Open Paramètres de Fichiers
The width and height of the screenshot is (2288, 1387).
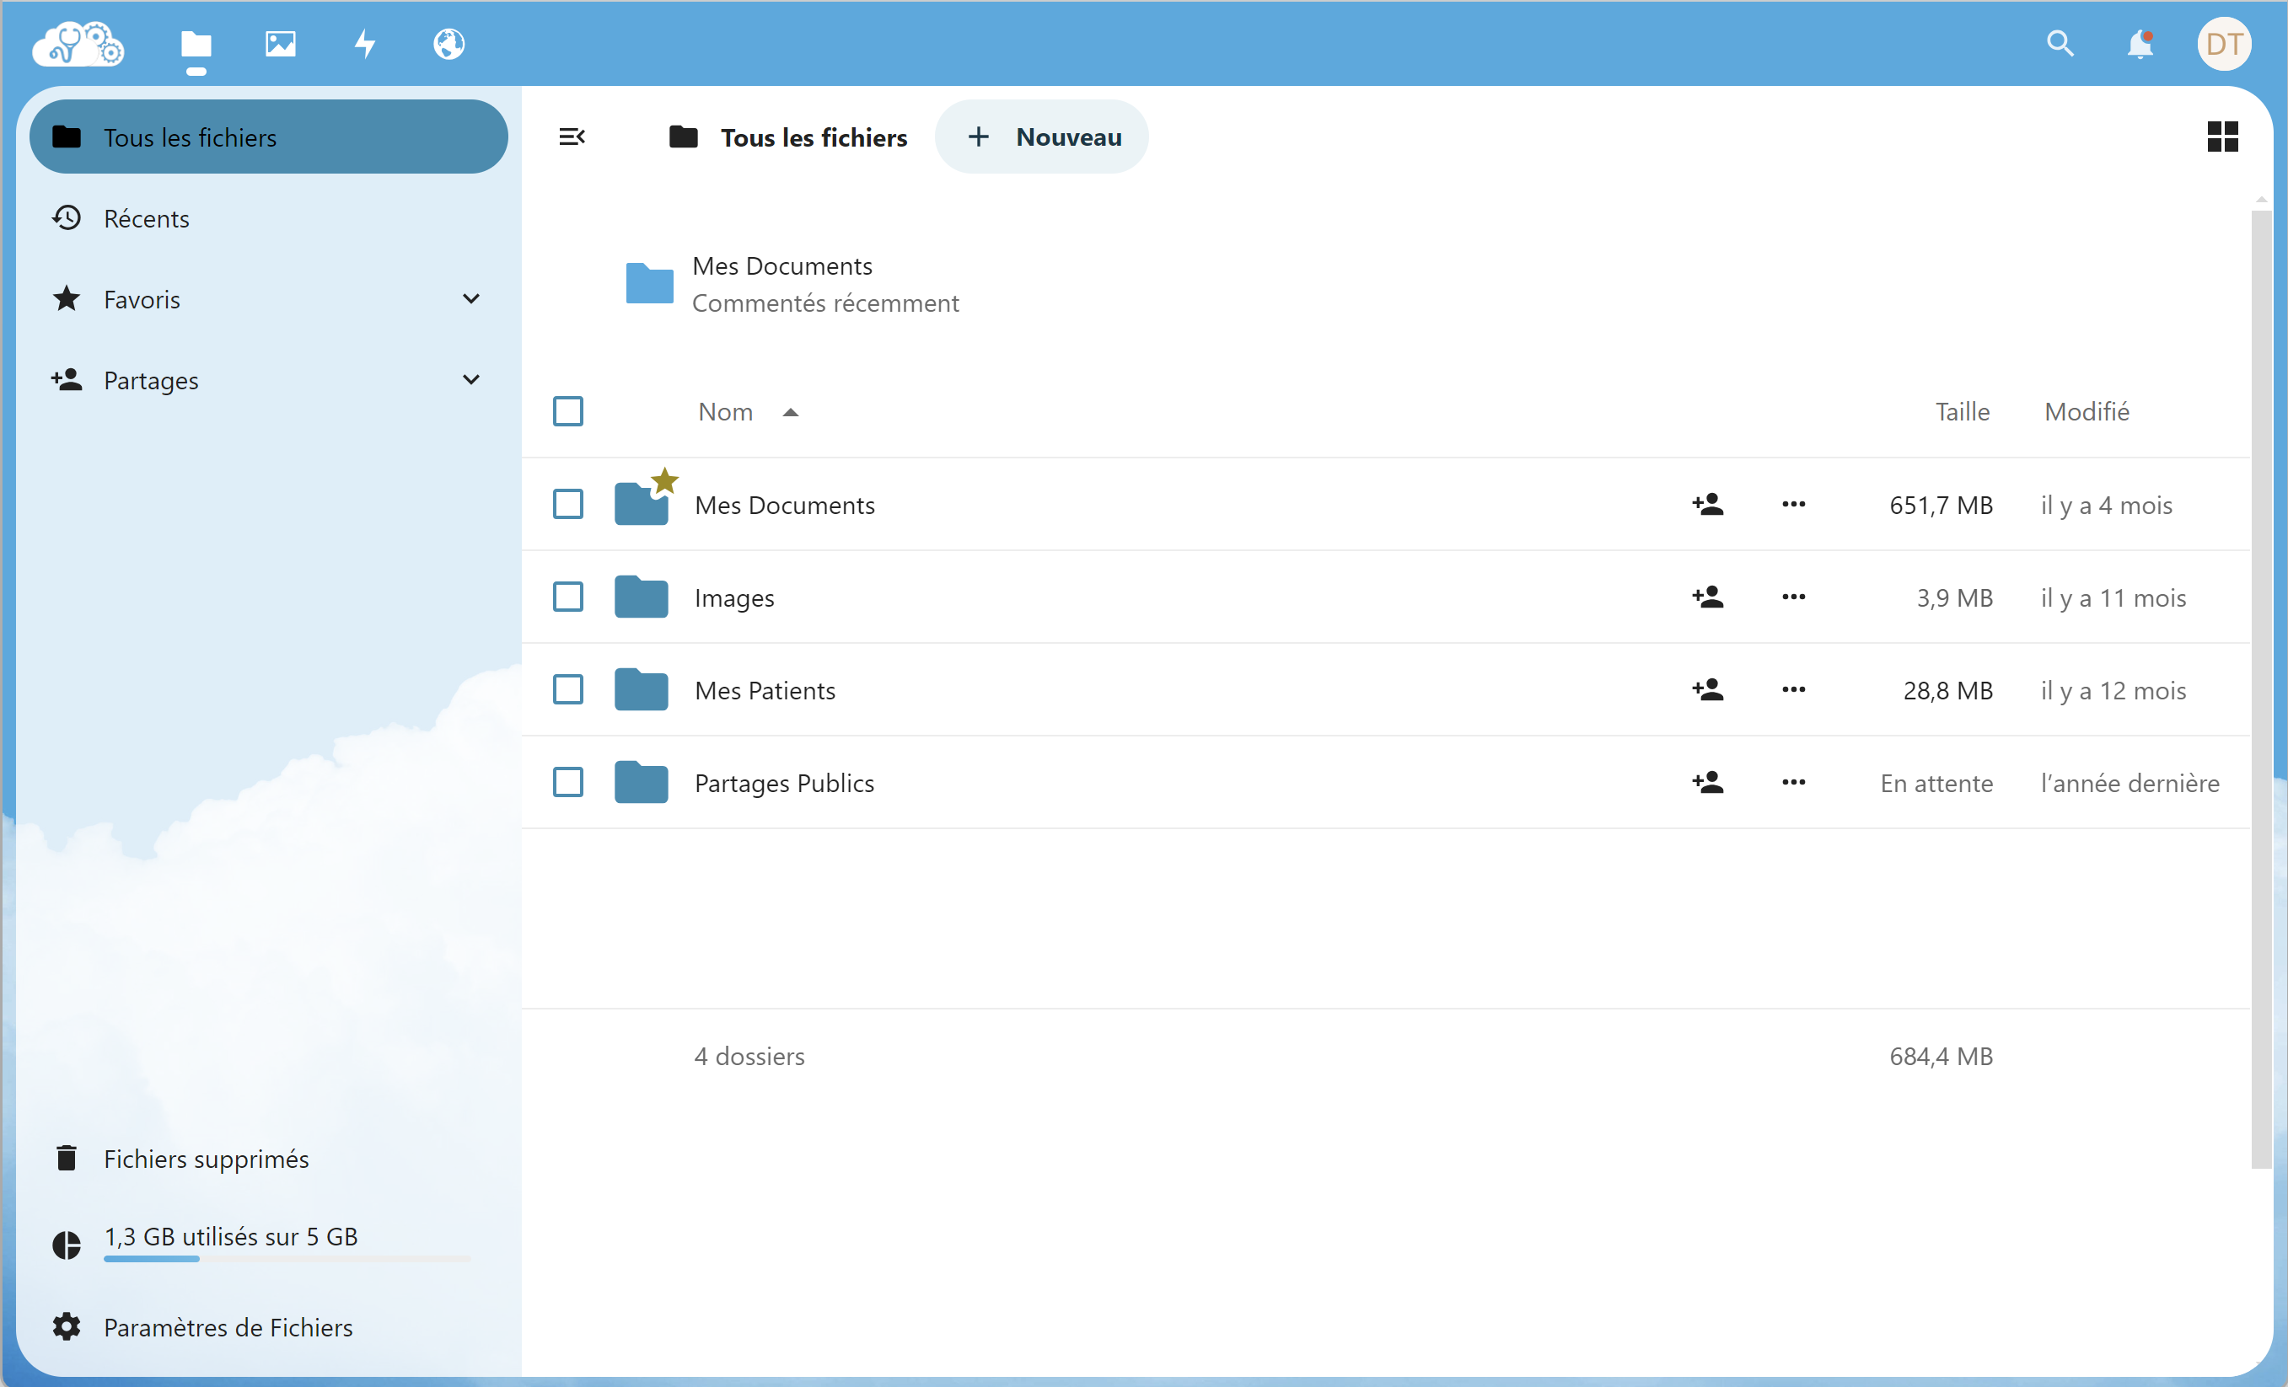[268, 1326]
